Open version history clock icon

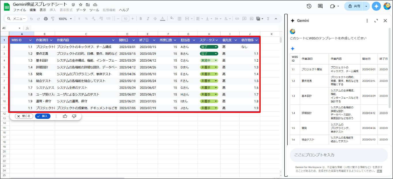tap(309, 6)
